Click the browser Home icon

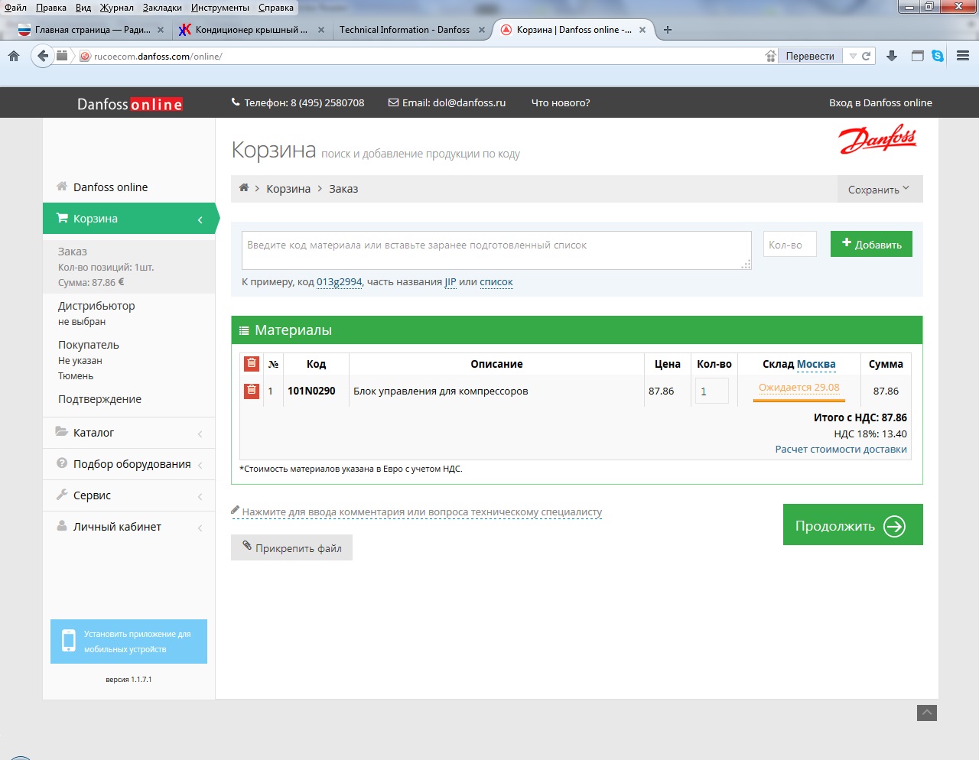tap(14, 56)
